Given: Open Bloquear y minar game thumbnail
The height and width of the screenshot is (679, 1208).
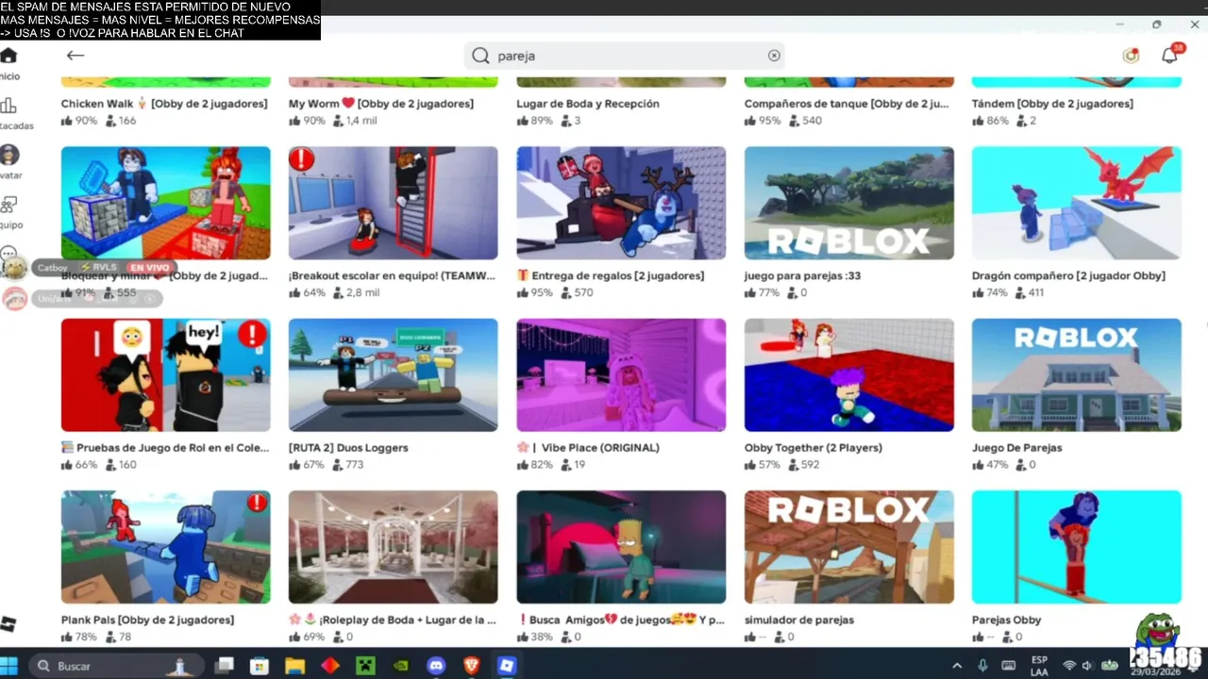Looking at the screenshot, I should tap(166, 203).
